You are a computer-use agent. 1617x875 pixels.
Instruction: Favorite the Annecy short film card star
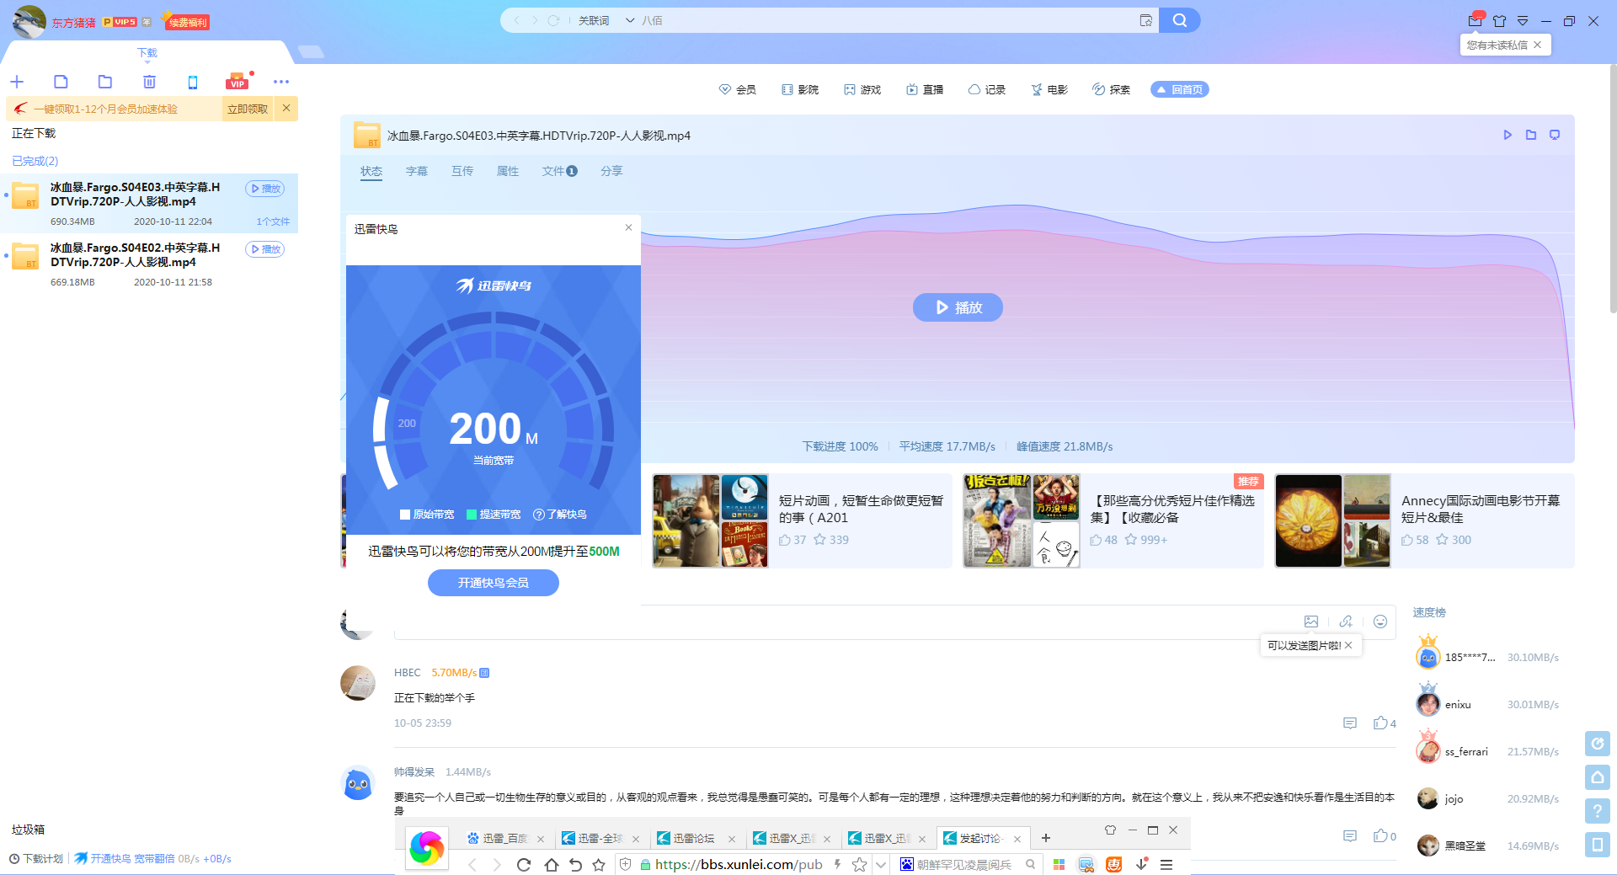(x=1442, y=540)
